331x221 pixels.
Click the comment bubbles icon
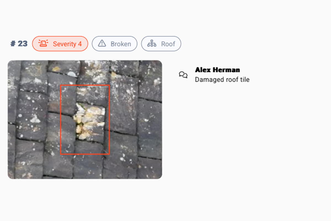click(x=183, y=75)
